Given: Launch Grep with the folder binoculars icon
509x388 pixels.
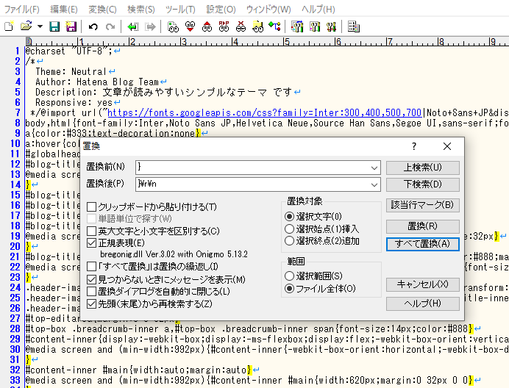Looking at the screenshot, I should tap(257, 26).
